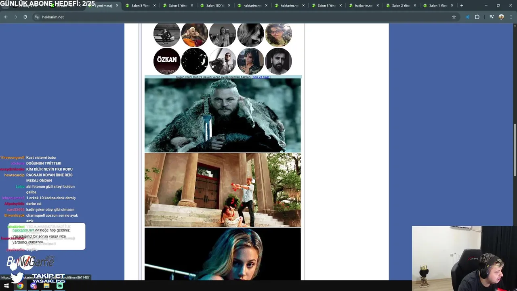Open a new browser tab
This screenshot has height=291, width=517.
click(x=462, y=6)
